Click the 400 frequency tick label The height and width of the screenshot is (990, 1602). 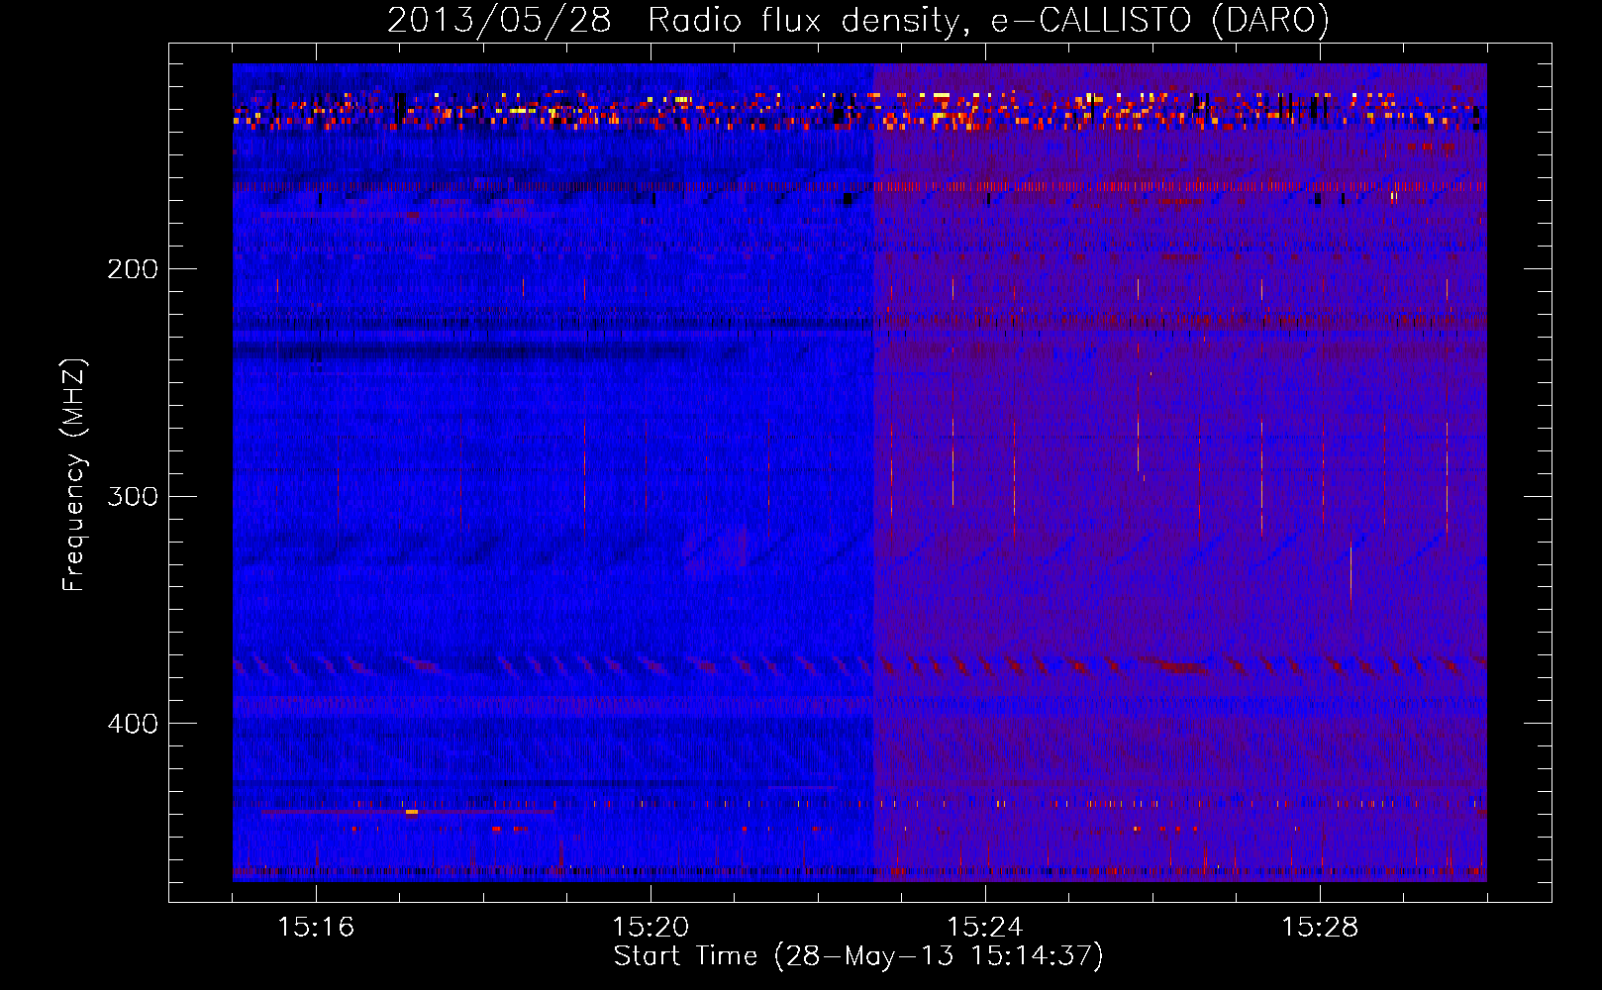[133, 724]
